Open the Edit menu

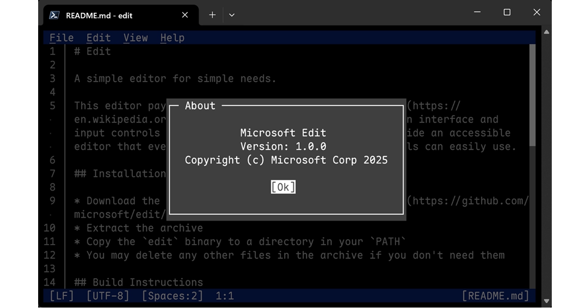(99, 38)
